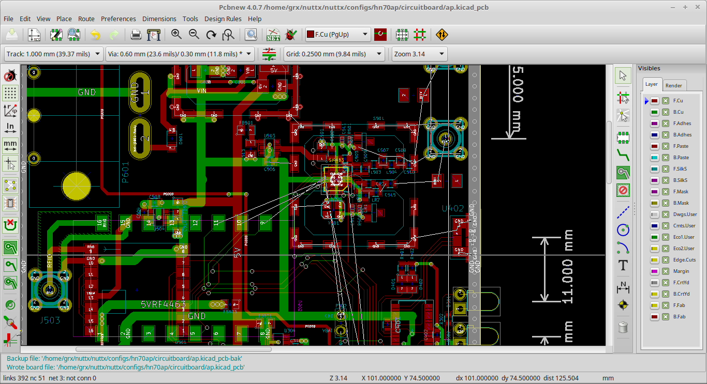Screen dimensions: 707x384
Task: Switch units to inches
Action: [10, 127]
